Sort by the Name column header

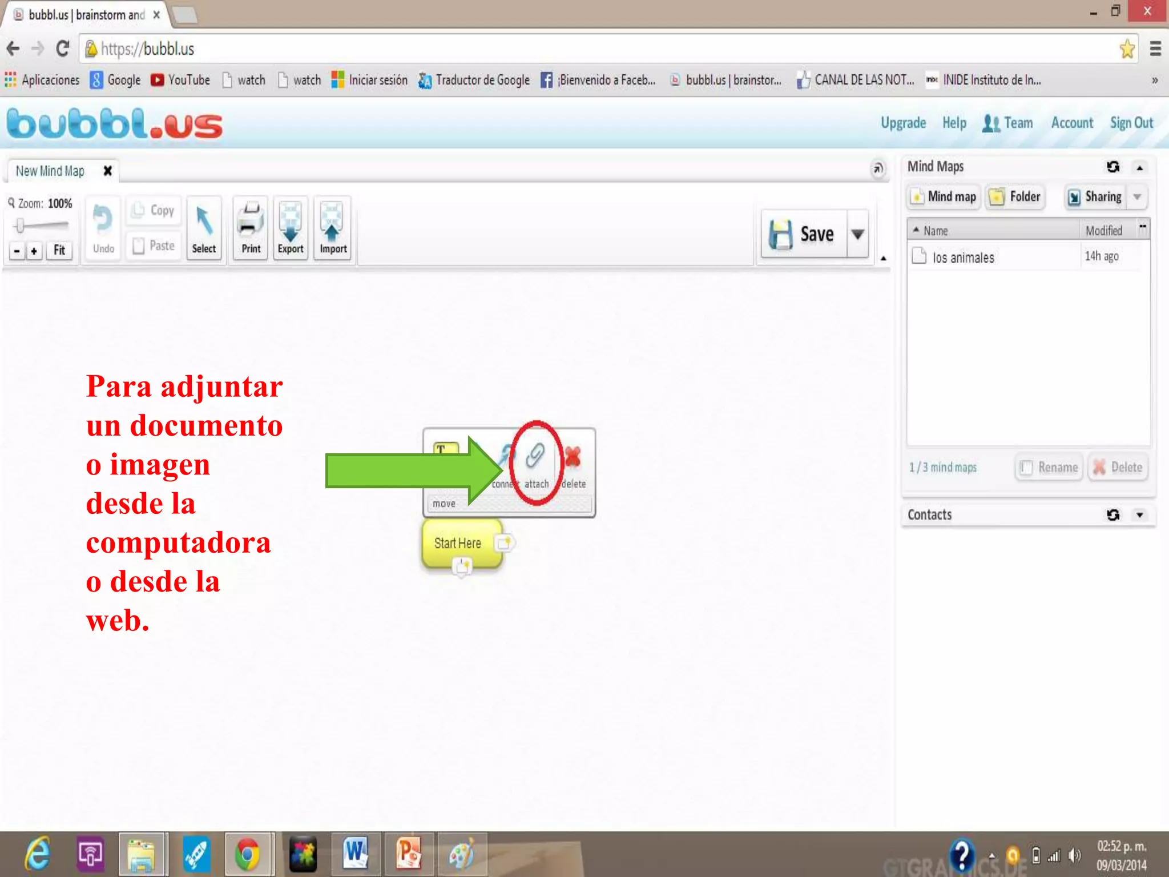993,231
